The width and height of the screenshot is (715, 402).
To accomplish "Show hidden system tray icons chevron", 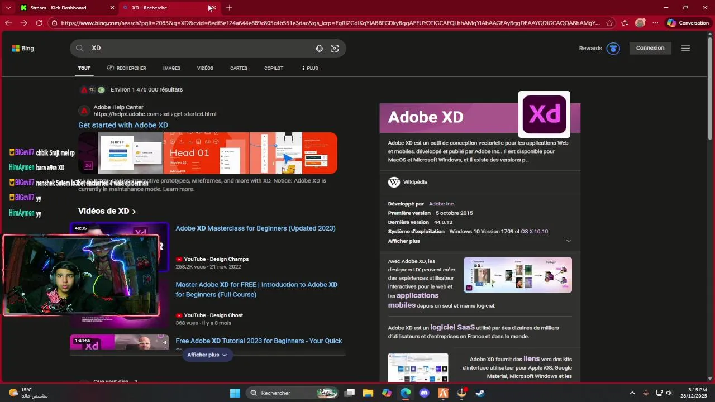I will click(632, 393).
